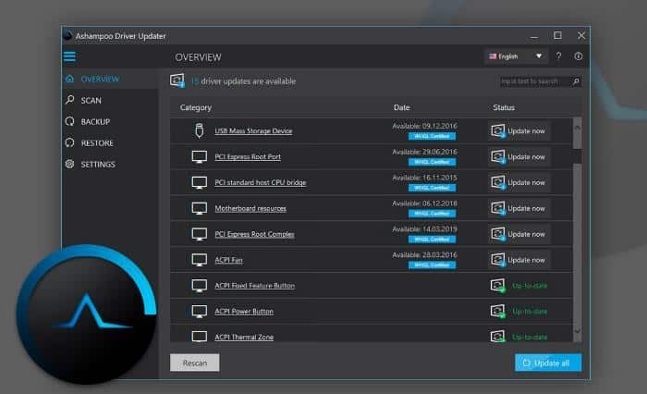Update now for Motherboard resources
Viewport: 647px width, 394px height.
(x=519, y=209)
